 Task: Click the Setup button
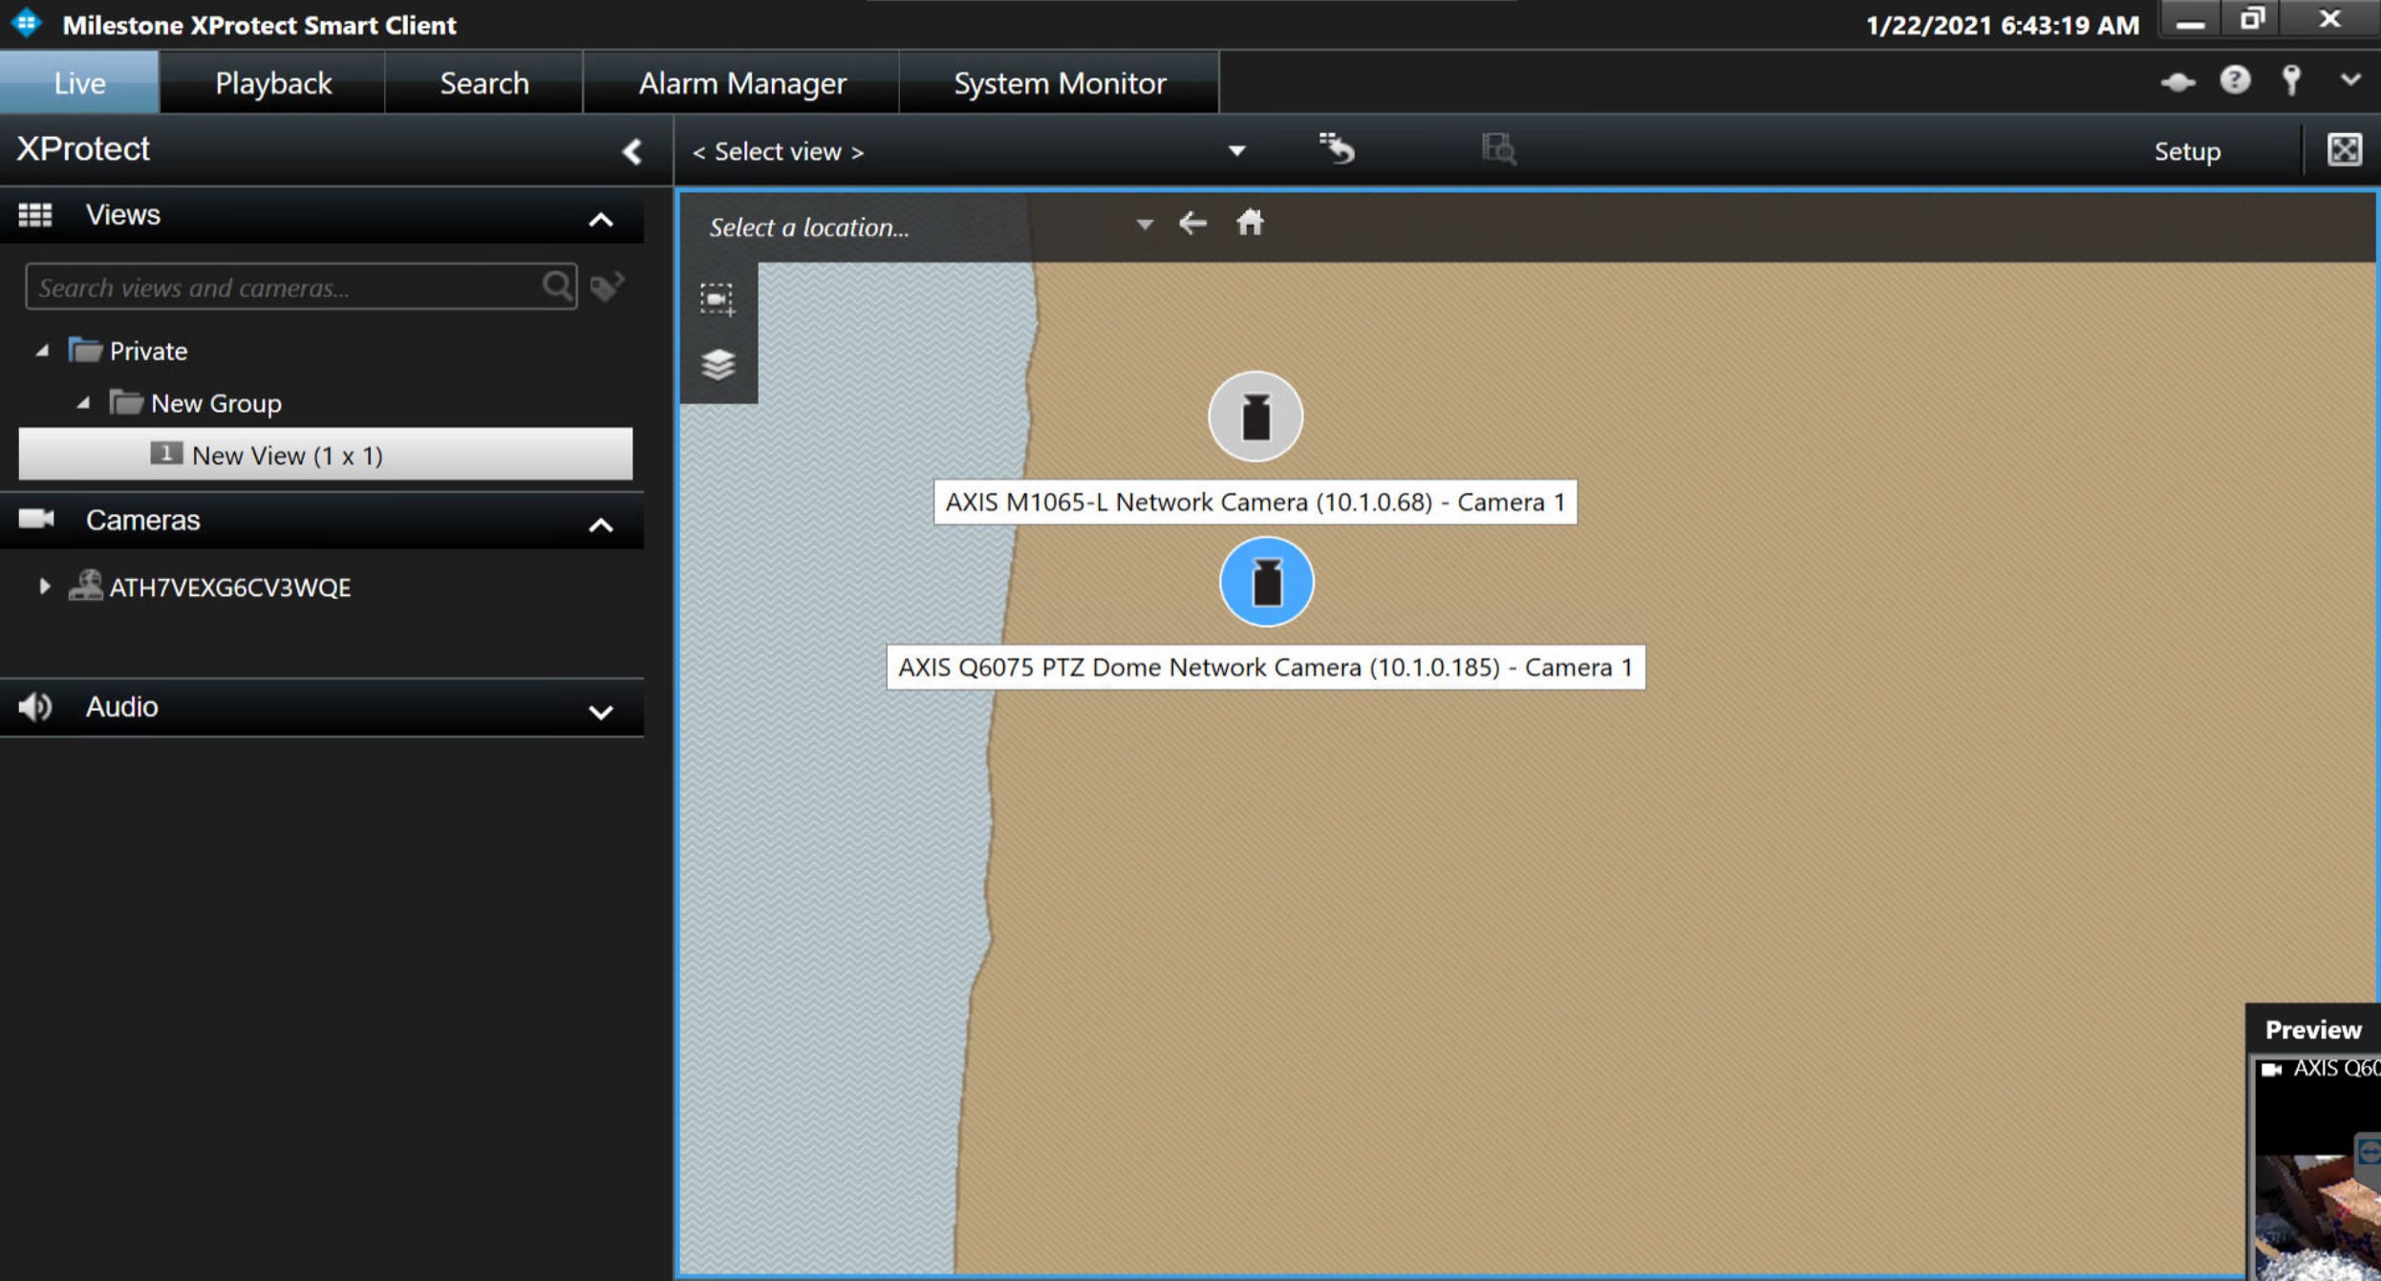pyautogui.click(x=2186, y=151)
